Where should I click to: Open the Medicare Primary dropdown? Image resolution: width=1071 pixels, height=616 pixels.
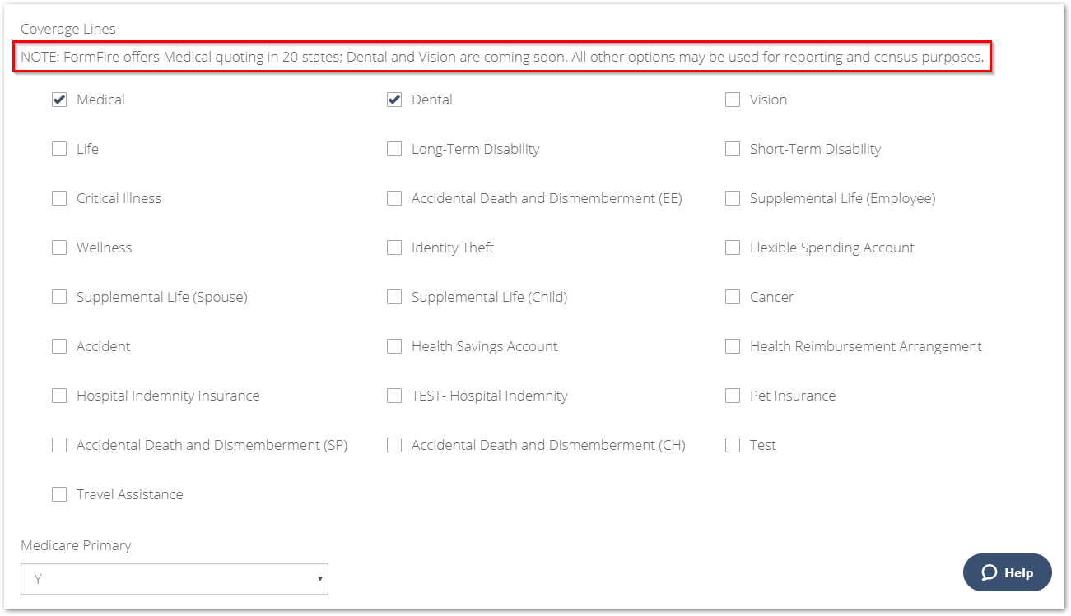[175, 579]
